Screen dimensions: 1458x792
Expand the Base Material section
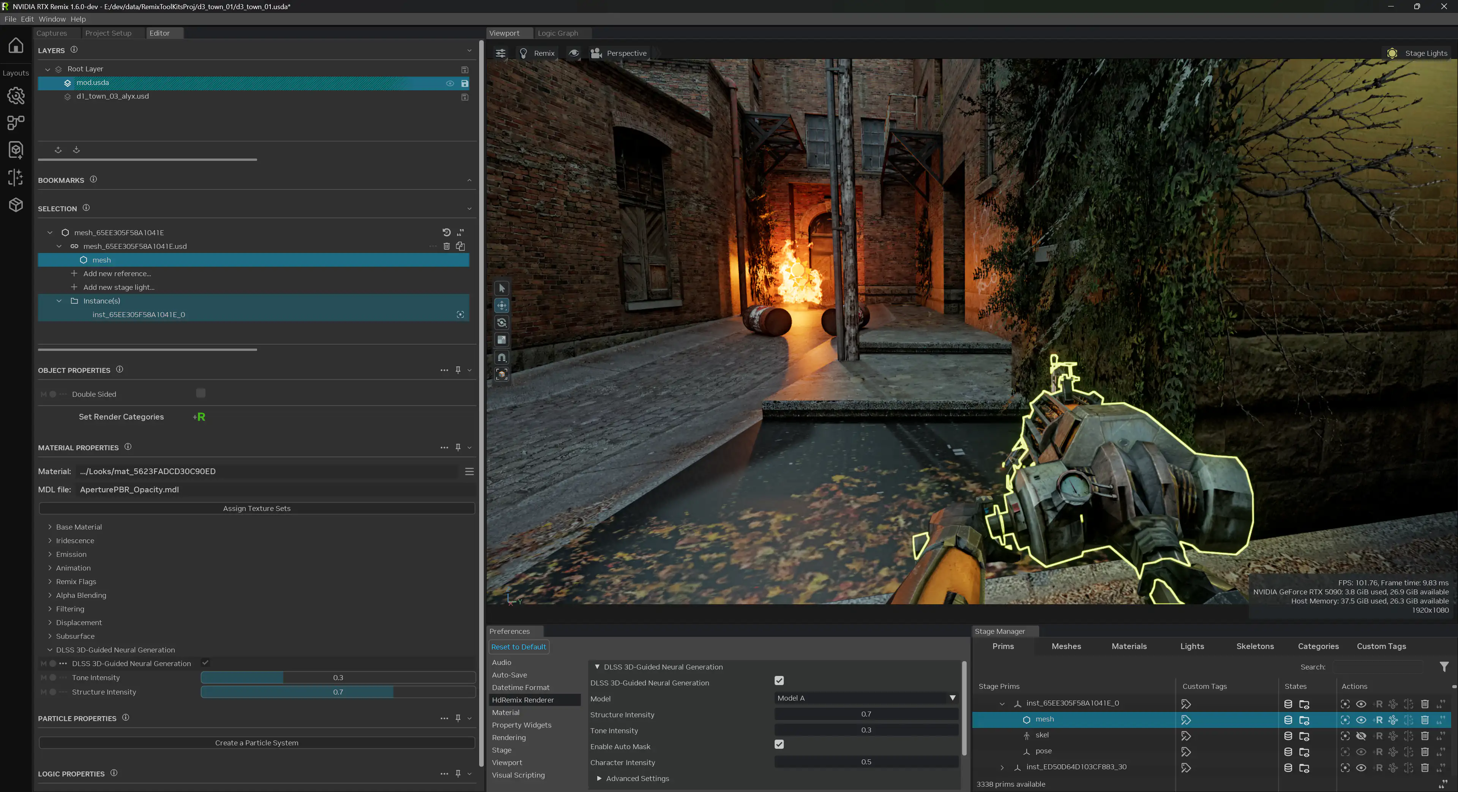(50, 527)
